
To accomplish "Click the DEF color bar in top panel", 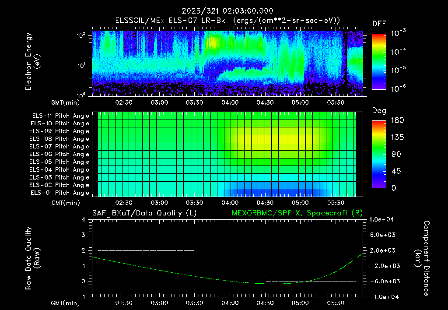I will point(379,61).
